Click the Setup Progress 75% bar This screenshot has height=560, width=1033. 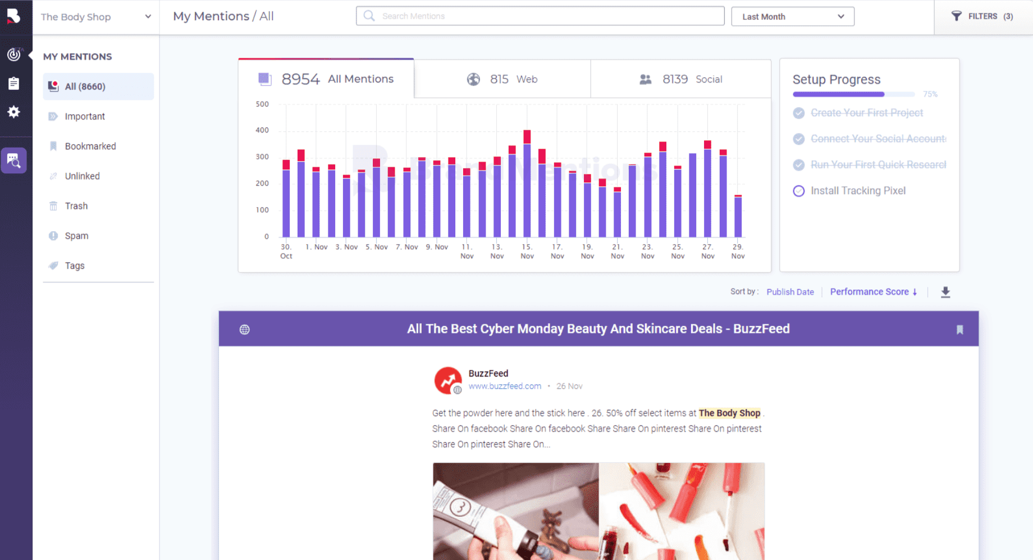[853, 94]
